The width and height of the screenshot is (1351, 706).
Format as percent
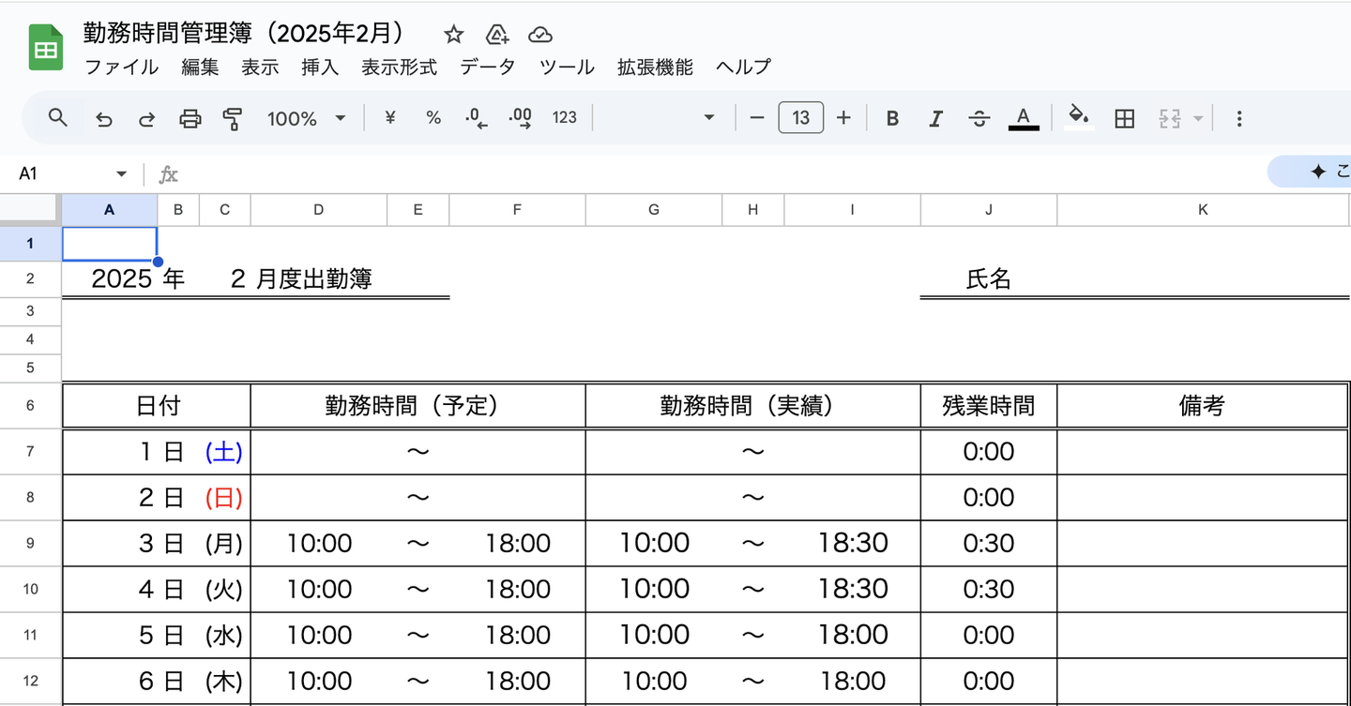click(x=433, y=118)
